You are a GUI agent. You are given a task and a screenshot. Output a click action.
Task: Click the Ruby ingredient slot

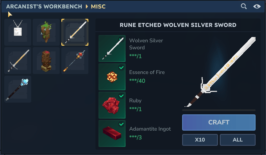pyautogui.click(x=112, y=105)
